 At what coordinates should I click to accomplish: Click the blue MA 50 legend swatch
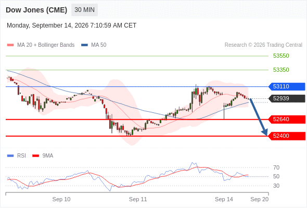tap(84, 45)
